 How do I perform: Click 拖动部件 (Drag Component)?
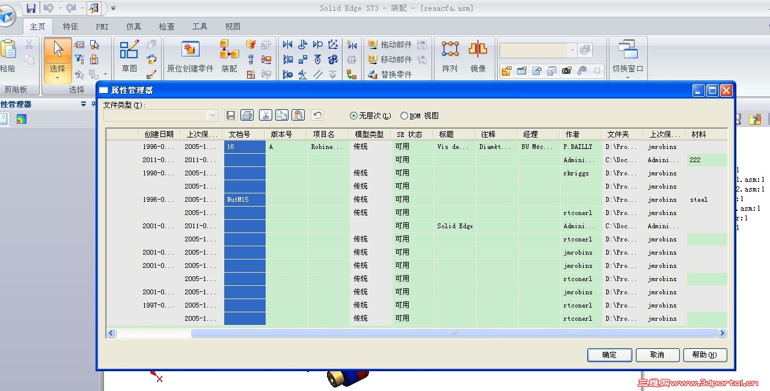(x=389, y=44)
